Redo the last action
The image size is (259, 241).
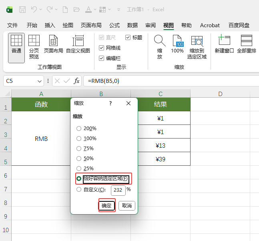[50, 10]
